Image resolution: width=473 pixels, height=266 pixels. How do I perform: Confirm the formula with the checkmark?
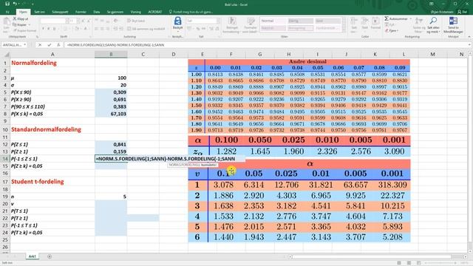click(x=50, y=45)
